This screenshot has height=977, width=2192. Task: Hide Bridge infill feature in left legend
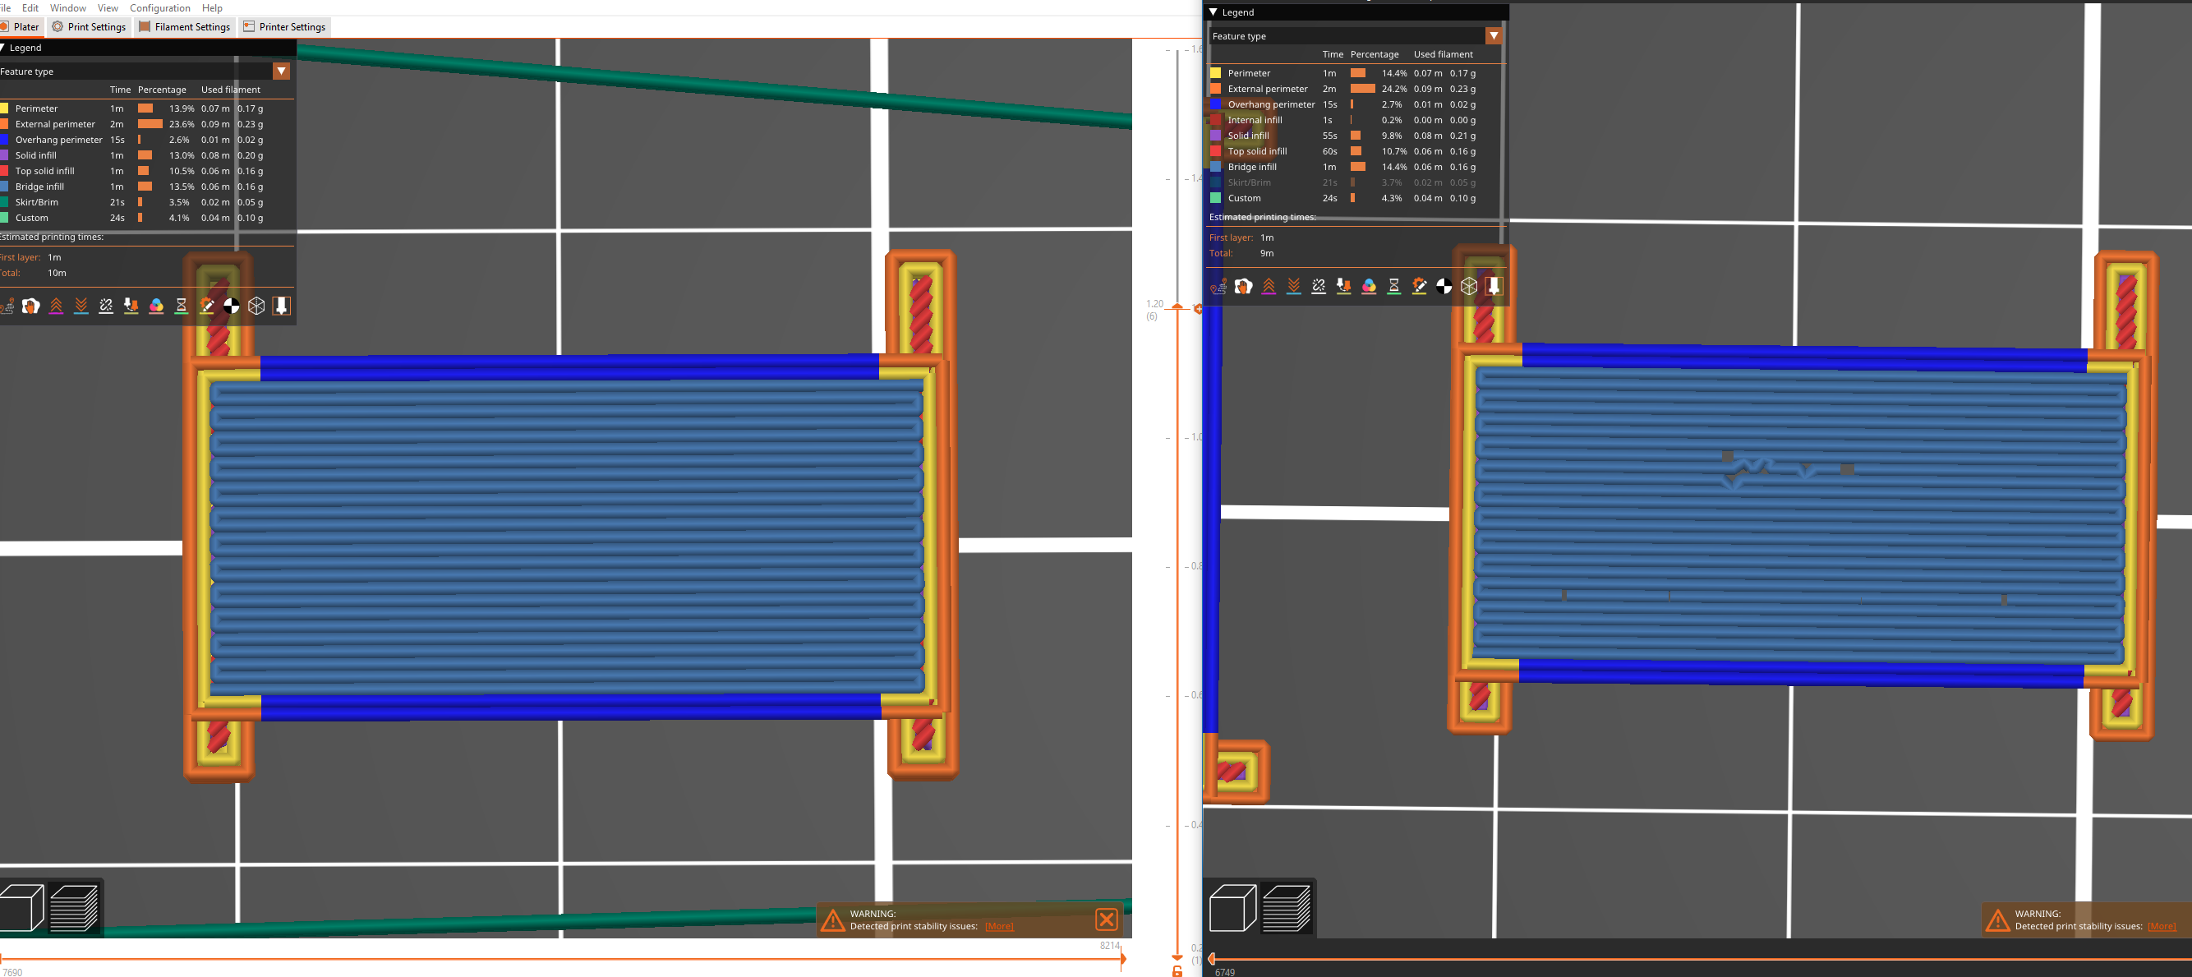click(39, 187)
